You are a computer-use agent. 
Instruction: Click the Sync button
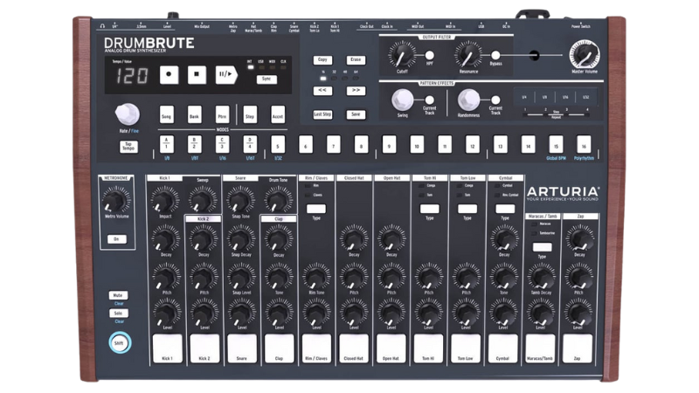pos(266,79)
